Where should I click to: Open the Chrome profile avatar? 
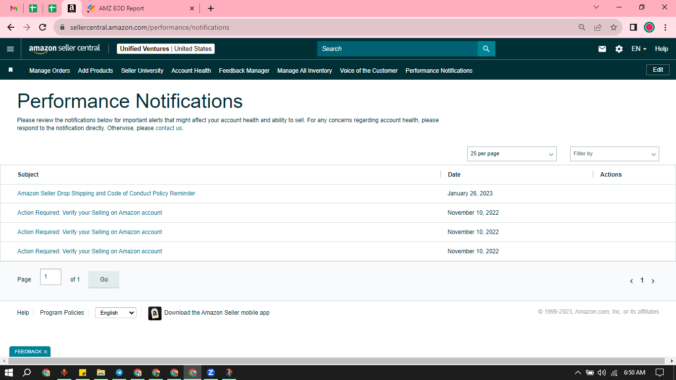[x=649, y=27]
